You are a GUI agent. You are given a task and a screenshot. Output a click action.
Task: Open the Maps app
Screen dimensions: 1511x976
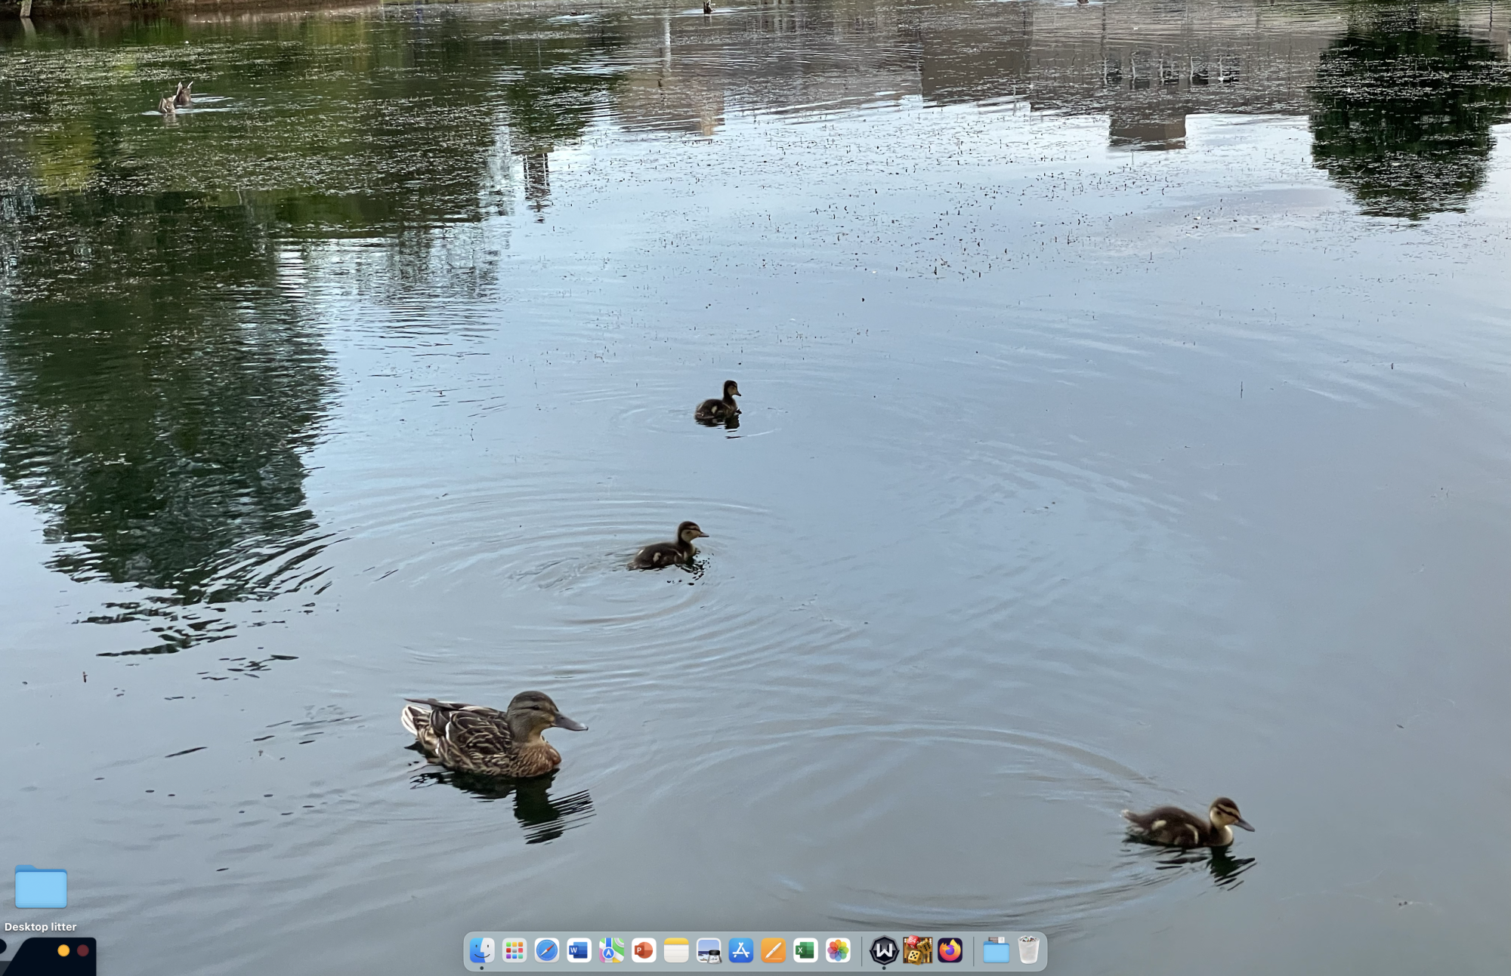(611, 950)
